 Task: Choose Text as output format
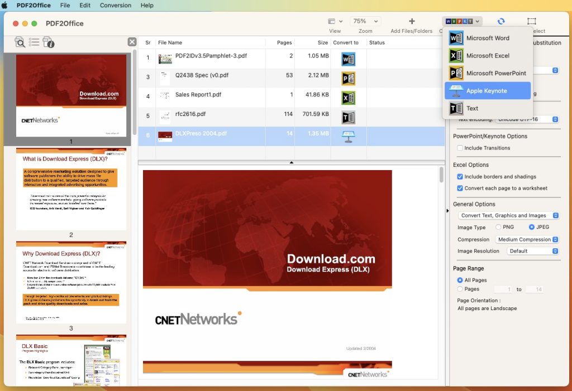[472, 108]
